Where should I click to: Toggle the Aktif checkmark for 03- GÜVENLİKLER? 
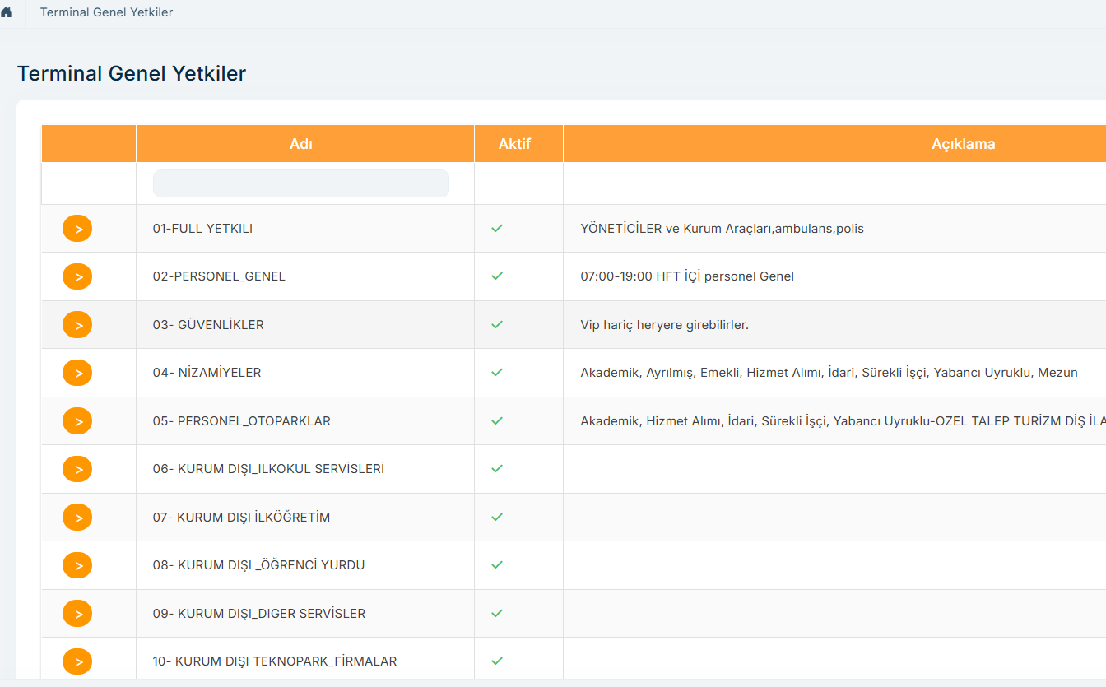click(x=496, y=325)
